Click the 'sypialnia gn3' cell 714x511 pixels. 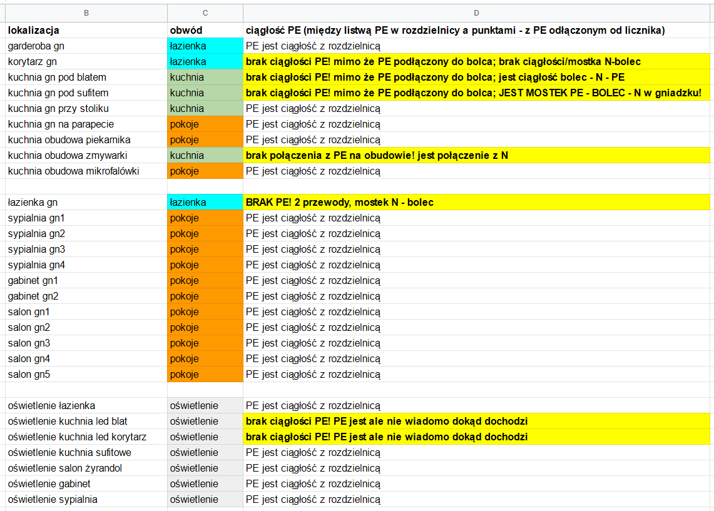(86, 249)
